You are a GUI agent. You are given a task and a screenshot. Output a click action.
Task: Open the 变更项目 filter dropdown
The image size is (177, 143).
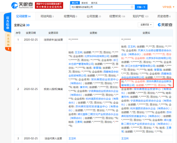[146, 24]
